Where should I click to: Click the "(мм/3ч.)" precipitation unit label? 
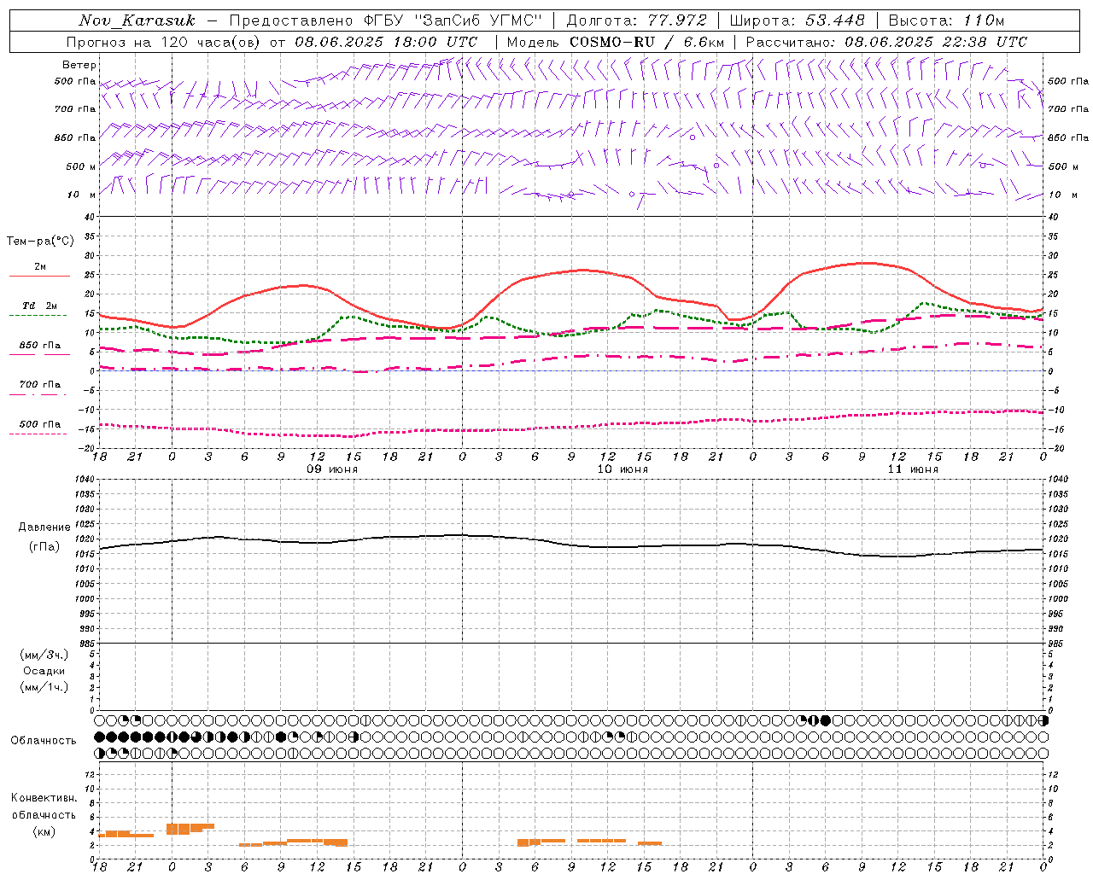pyautogui.click(x=44, y=655)
